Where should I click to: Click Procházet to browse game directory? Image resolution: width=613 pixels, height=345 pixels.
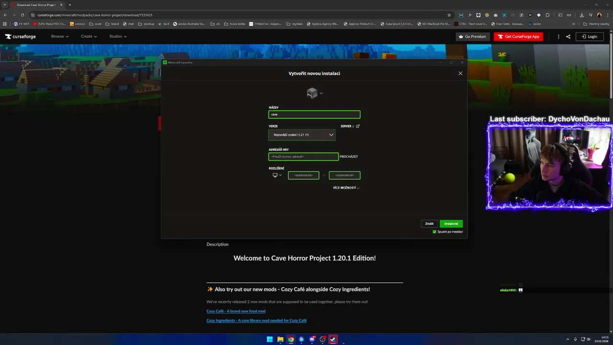(349, 157)
